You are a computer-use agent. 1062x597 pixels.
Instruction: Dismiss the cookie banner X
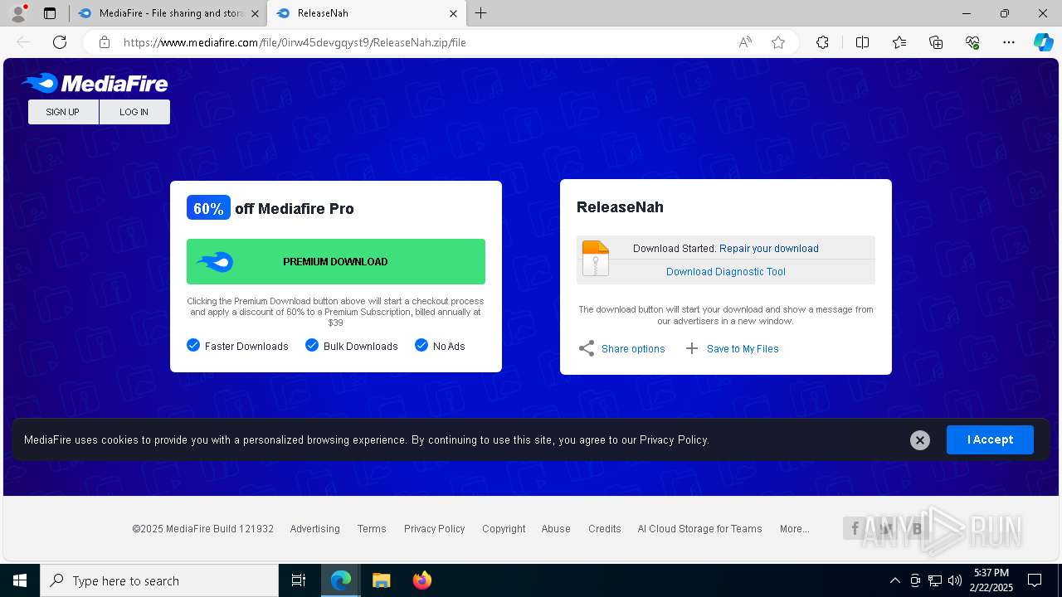(920, 440)
